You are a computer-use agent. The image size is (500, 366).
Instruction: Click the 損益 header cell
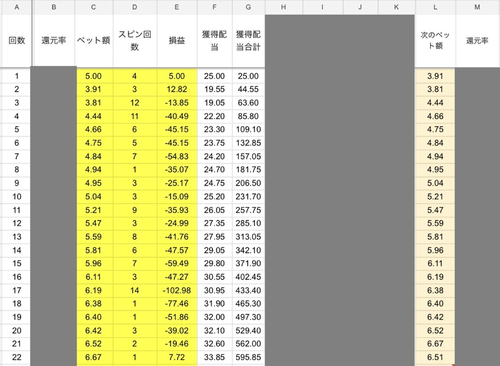coord(177,41)
